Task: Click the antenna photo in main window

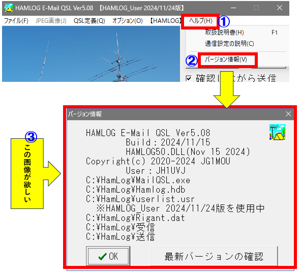Action: pos(91,54)
